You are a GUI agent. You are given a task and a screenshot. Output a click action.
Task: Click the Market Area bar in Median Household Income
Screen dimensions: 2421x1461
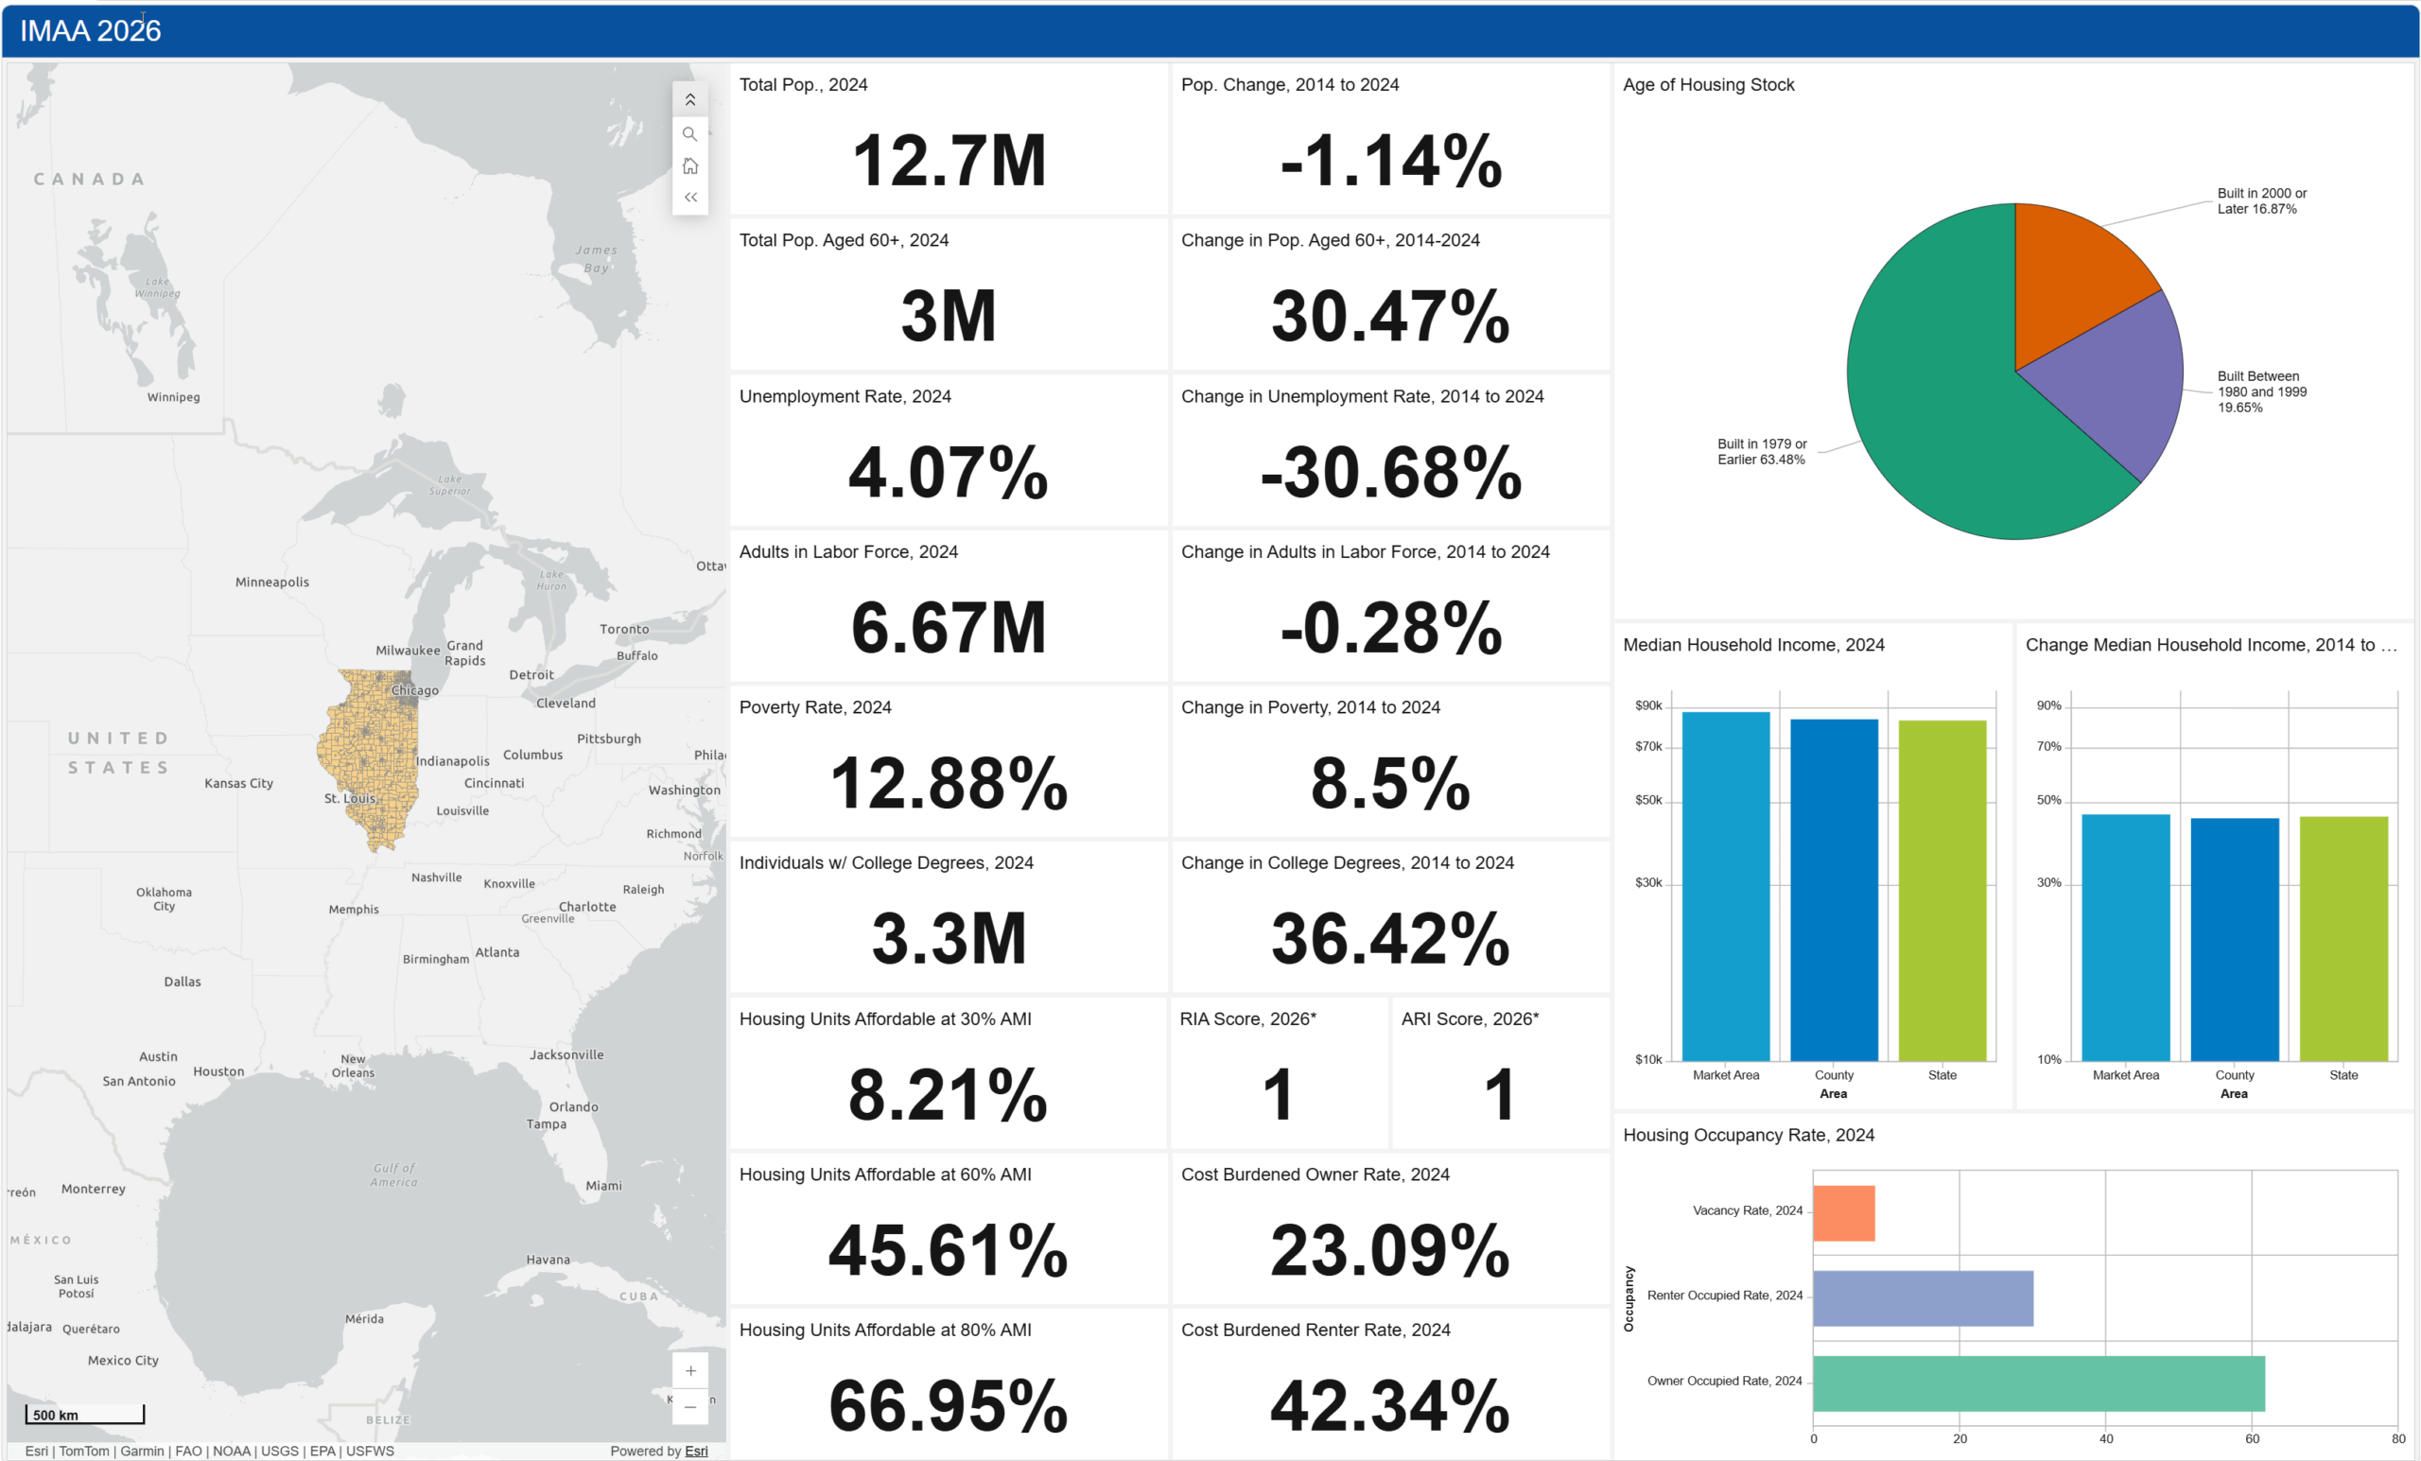click(1725, 886)
